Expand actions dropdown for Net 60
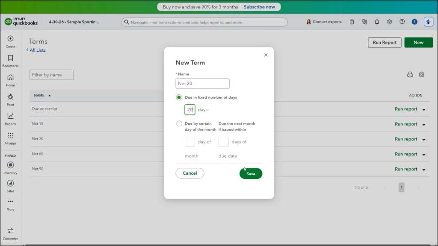 [x=424, y=155]
